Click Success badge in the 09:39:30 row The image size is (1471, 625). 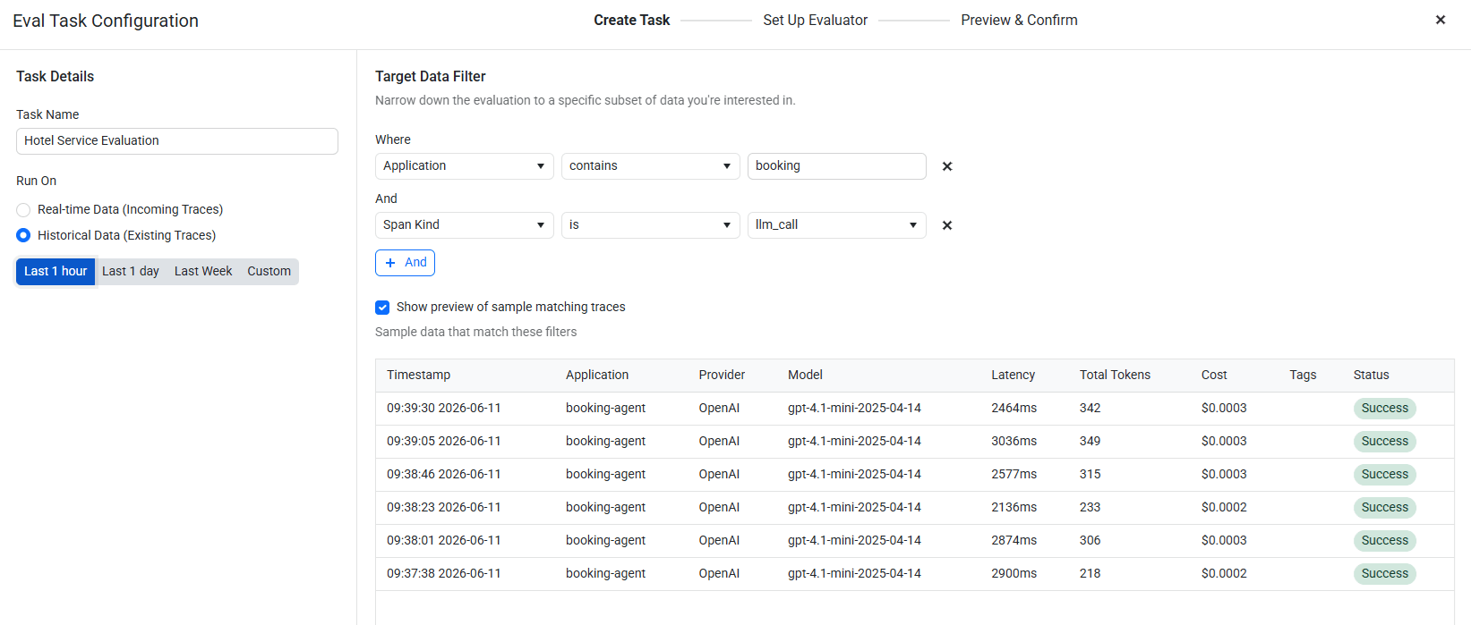(x=1385, y=409)
